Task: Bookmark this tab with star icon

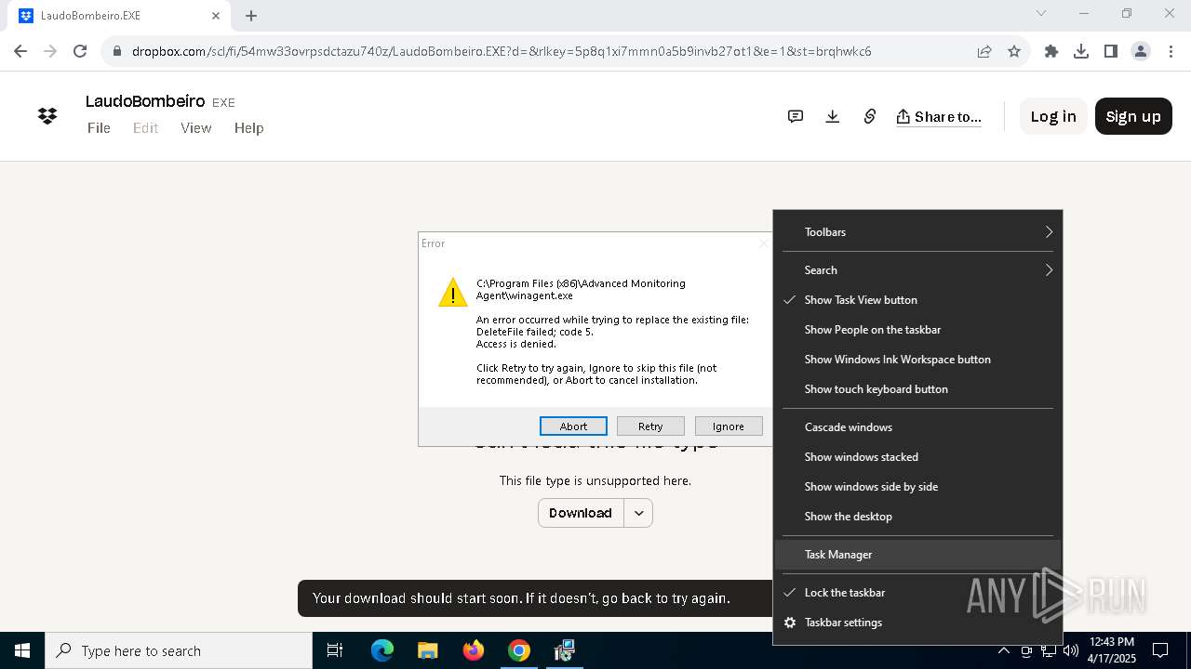Action: point(1014,51)
